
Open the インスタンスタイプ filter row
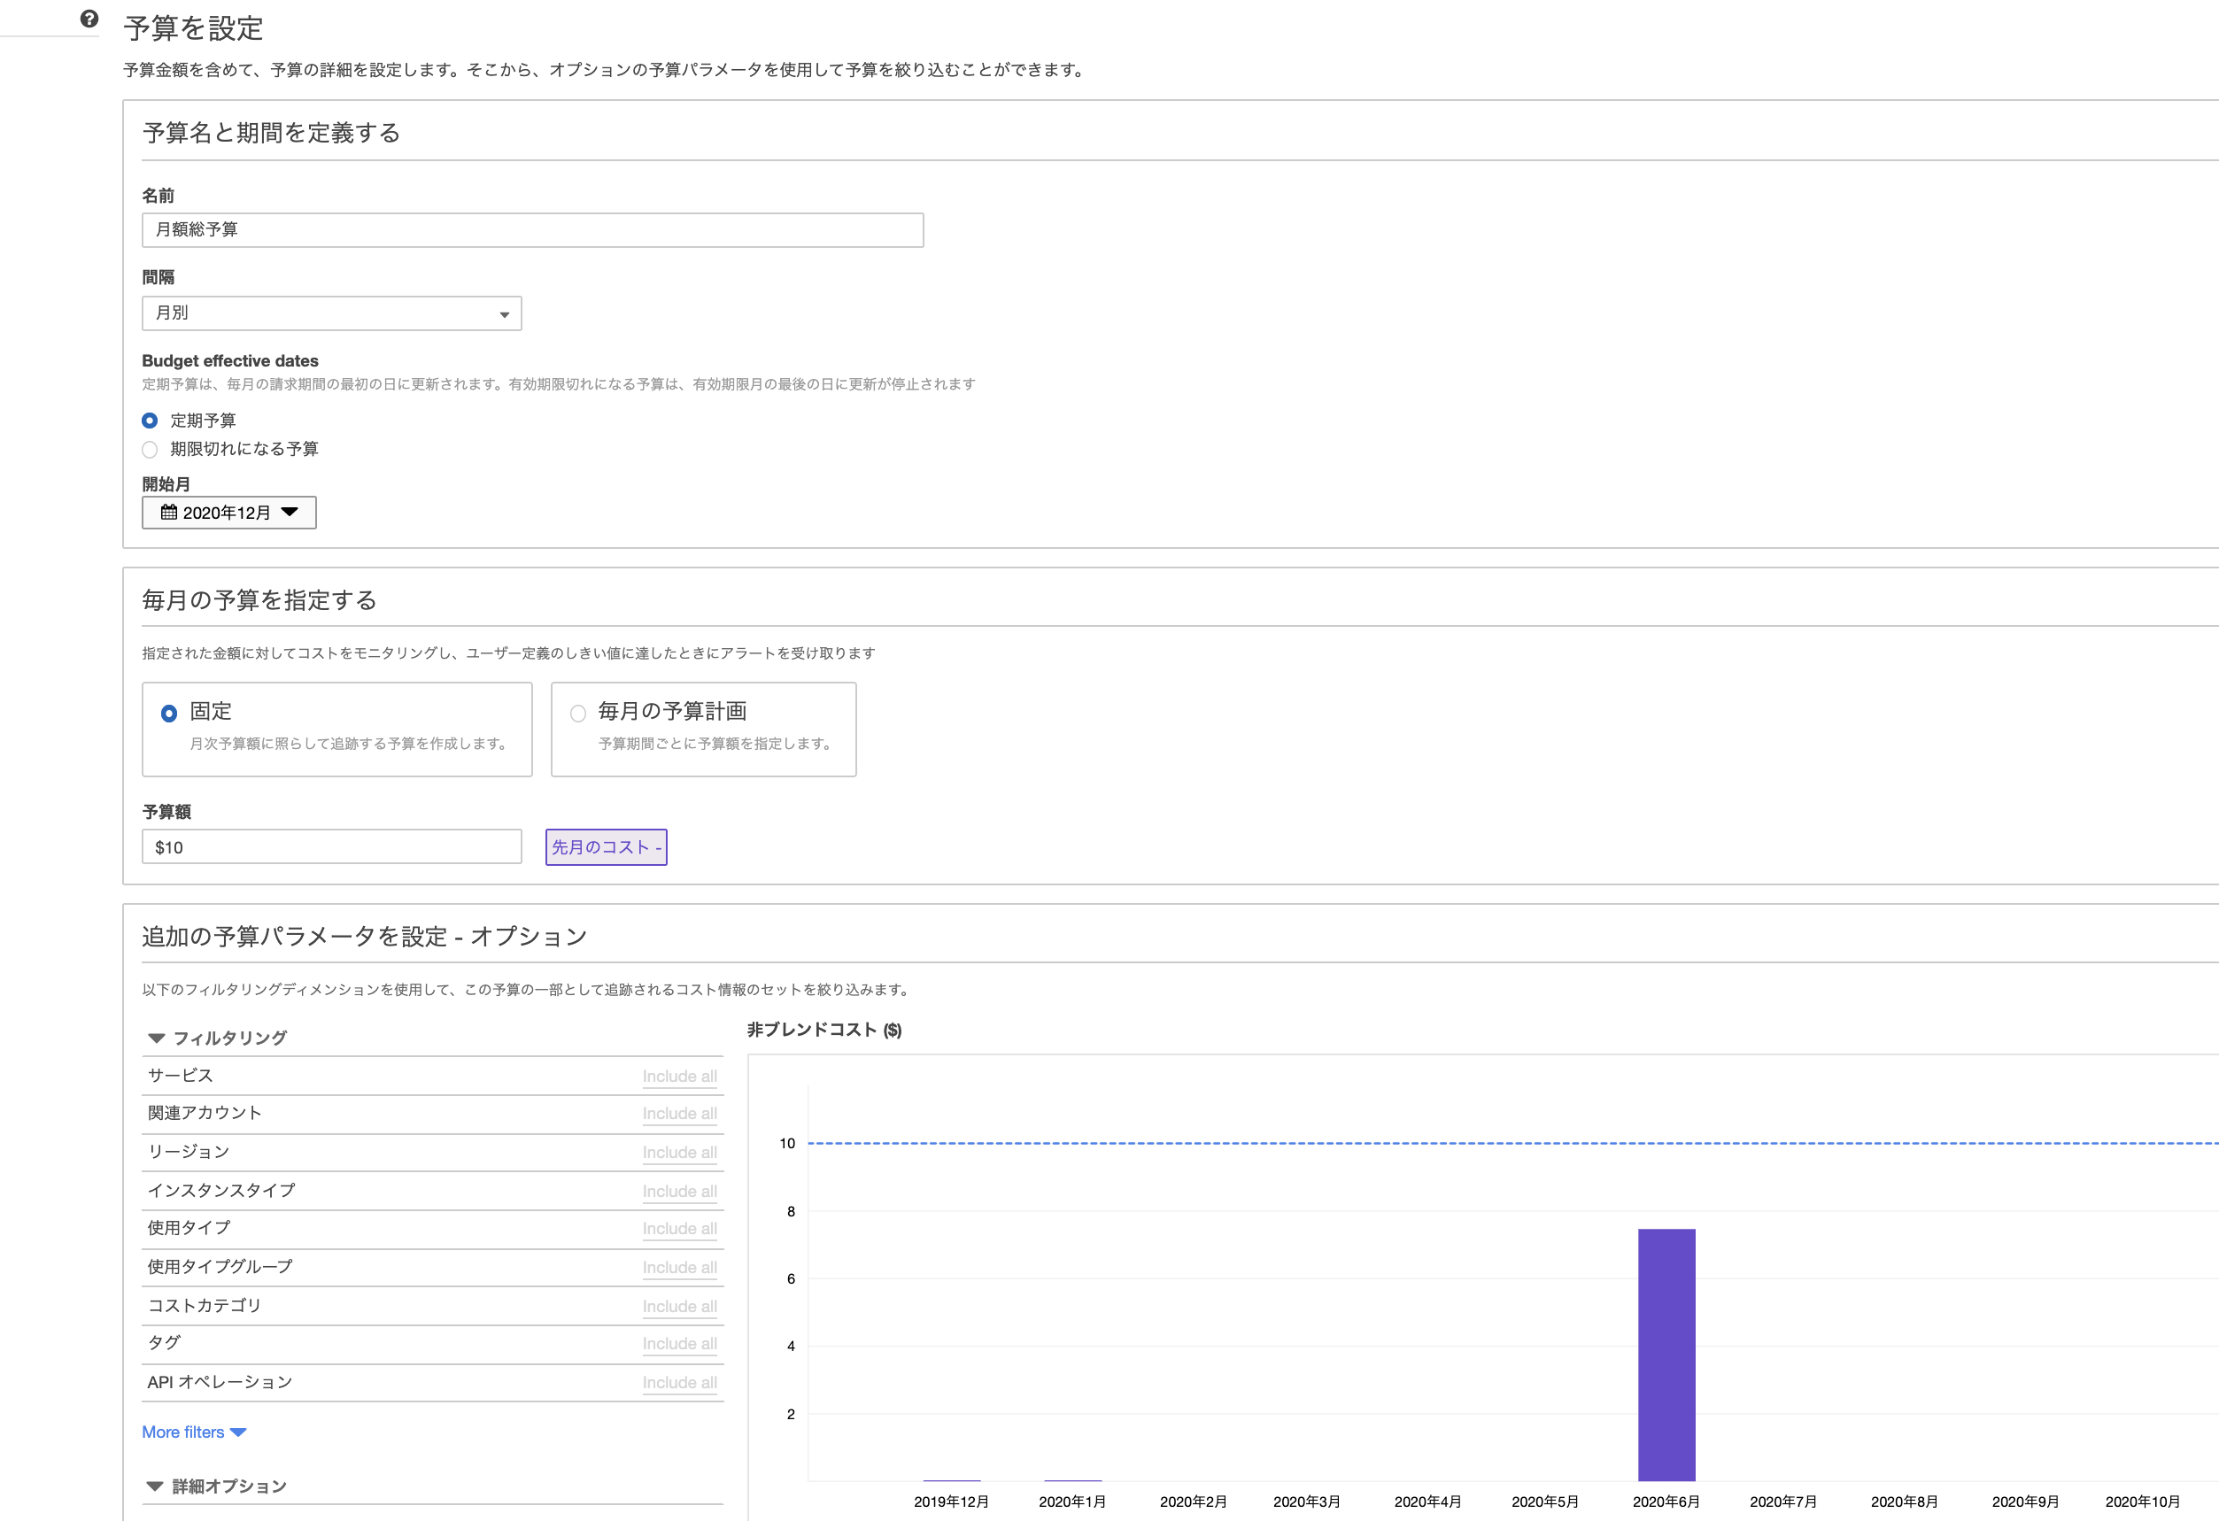point(221,1191)
